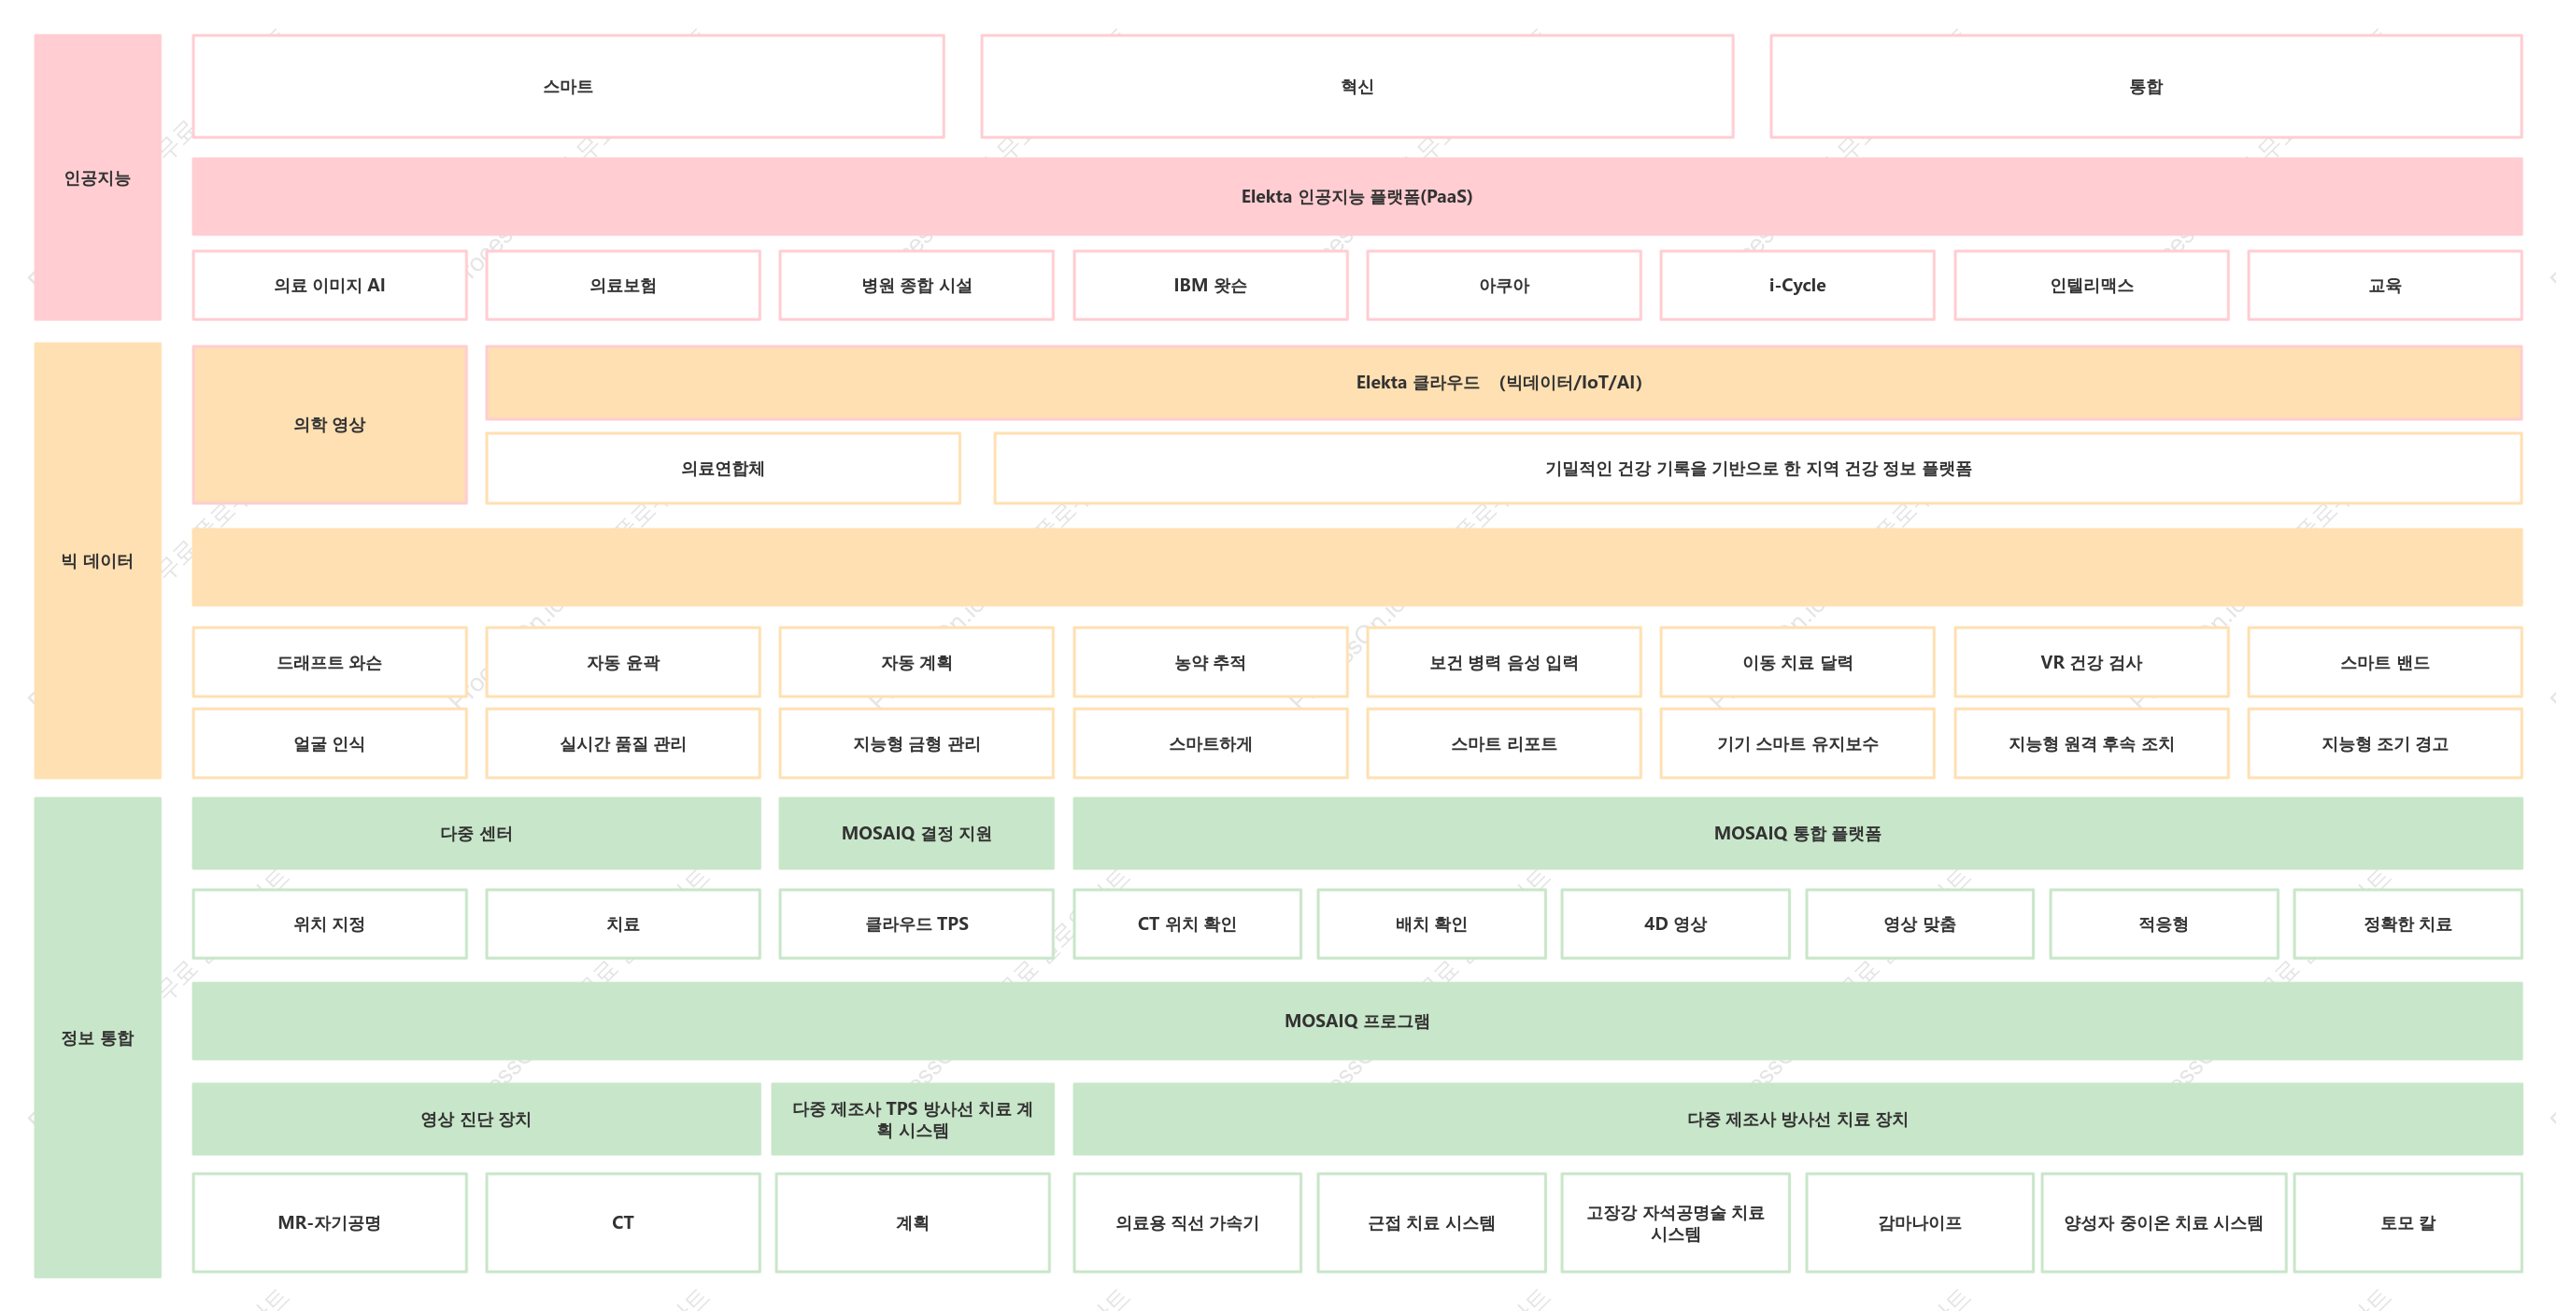The width and height of the screenshot is (2556, 1311).
Task: Click the 스마트하게 box
Action: (x=1211, y=744)
